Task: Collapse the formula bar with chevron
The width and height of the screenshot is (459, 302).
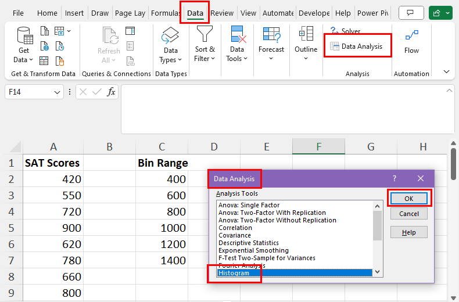Action: pyautogui.click(x=449, y=91)
